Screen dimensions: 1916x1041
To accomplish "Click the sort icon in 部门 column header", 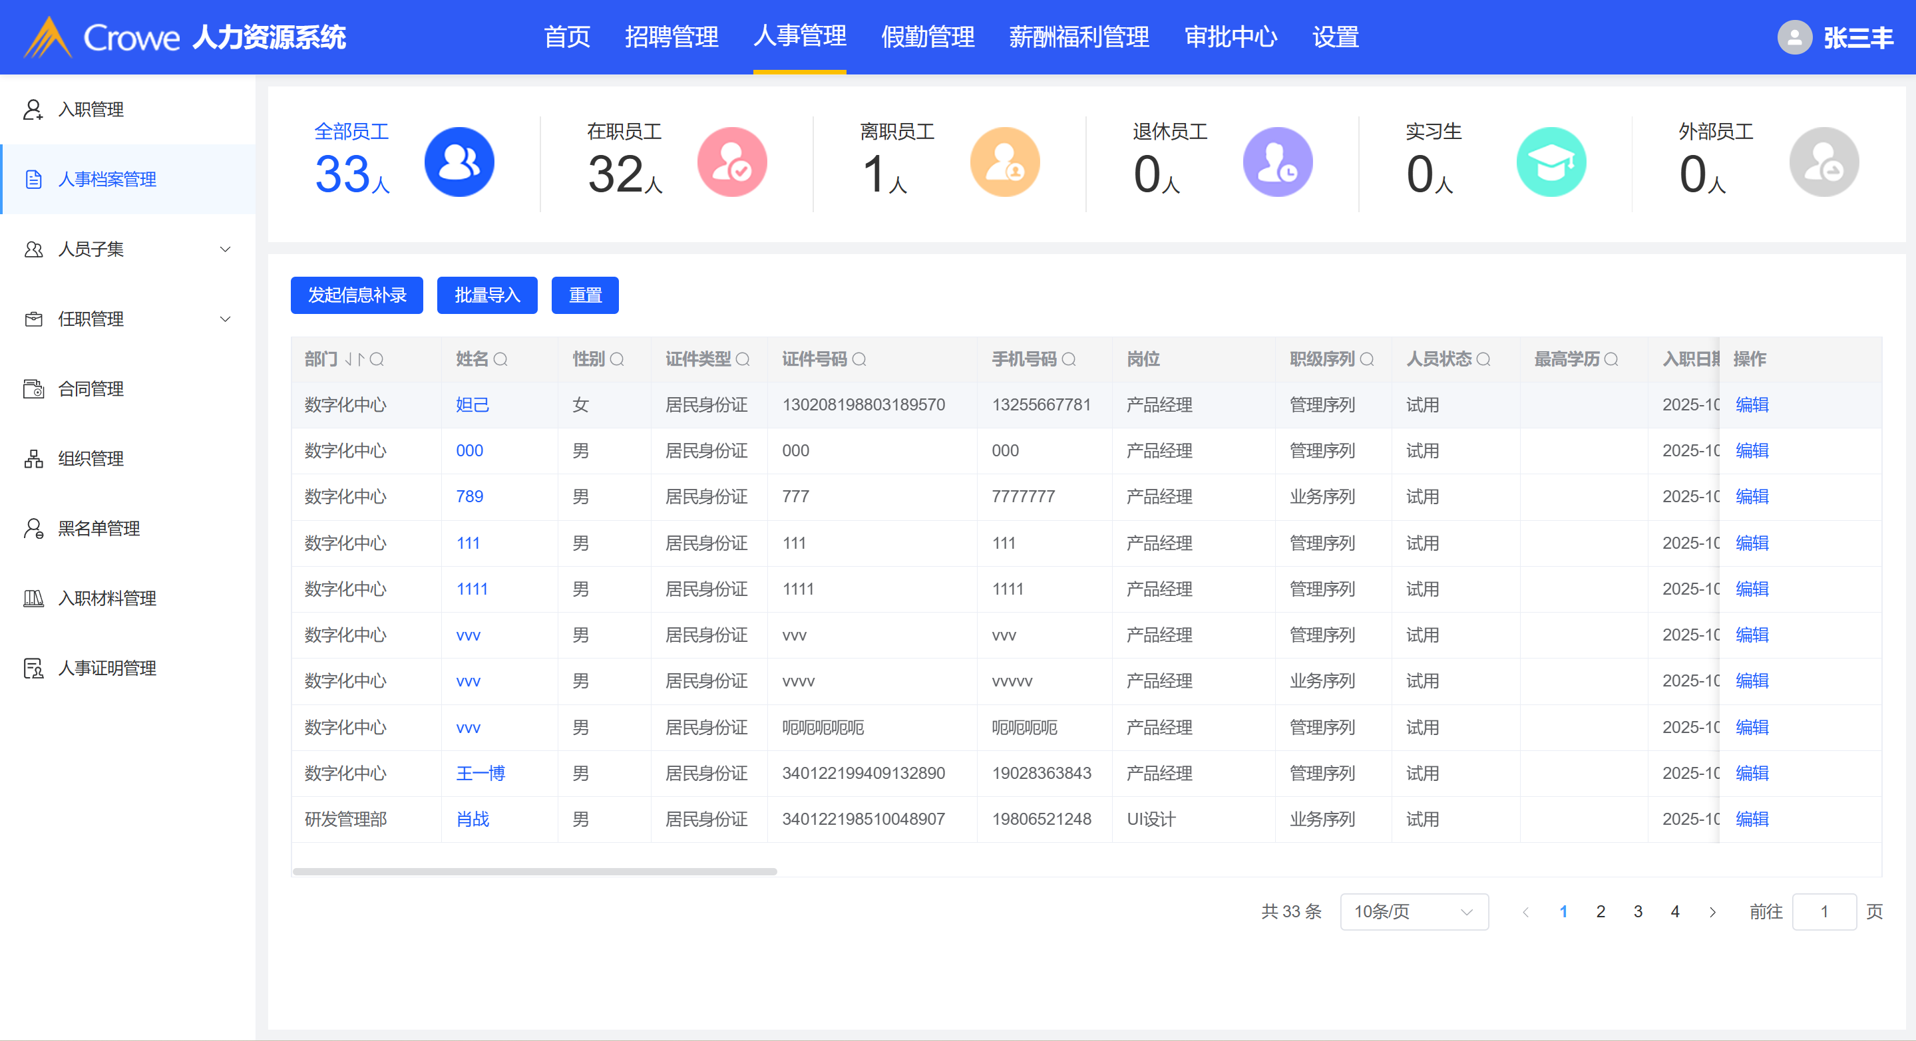I will [354, 360].
